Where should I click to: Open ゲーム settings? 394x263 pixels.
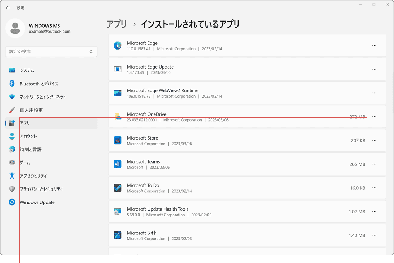(x=51, y=163)
